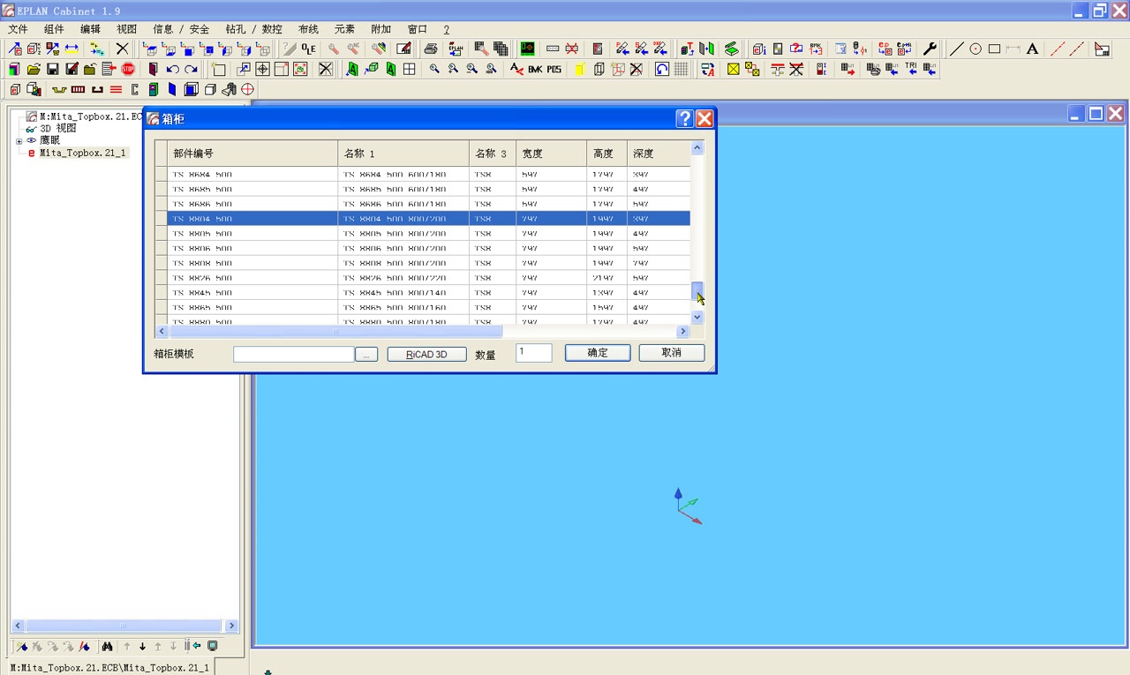The width and height of the screenshot is (1130, 675).
Task: Select row TS 8826.500
Action: pyautogui.click(x=429, y=278)
